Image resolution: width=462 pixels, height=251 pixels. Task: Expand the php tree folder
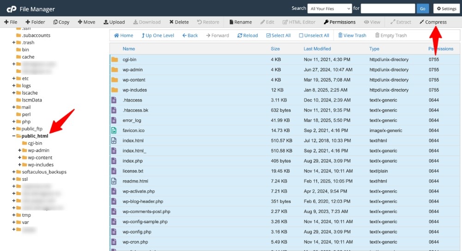point(13,122)
